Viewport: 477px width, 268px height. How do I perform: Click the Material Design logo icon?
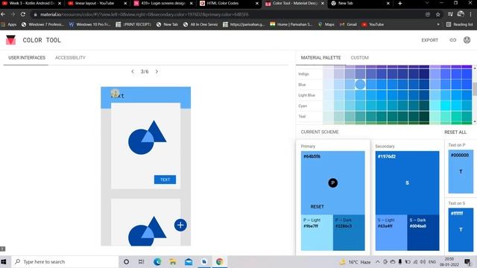pyautogui.click(x=10, y=39)
